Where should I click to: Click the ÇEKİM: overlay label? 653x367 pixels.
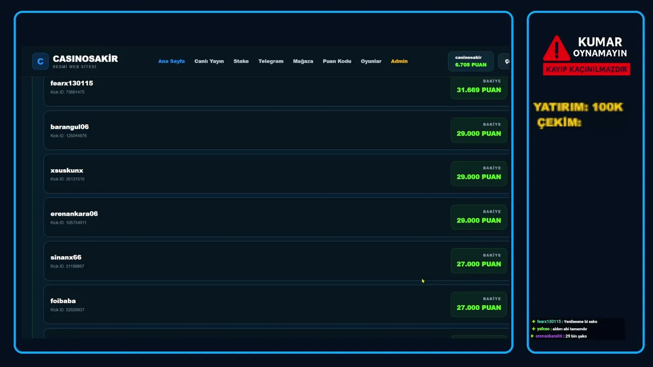560,123
